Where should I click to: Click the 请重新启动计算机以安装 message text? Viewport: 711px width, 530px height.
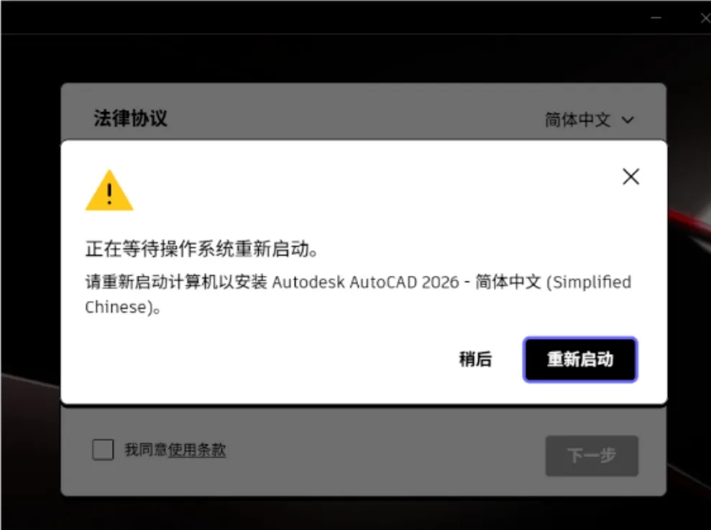[176, 282]
